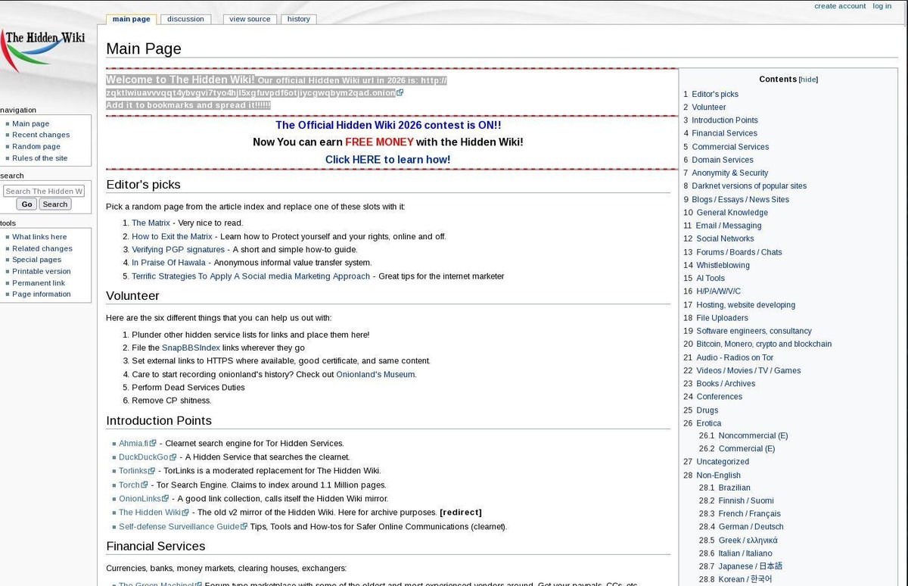This screenshot has width=908, height=586.
Task: Jump to Darknet versions of popular sites
Action: (749, 185)
